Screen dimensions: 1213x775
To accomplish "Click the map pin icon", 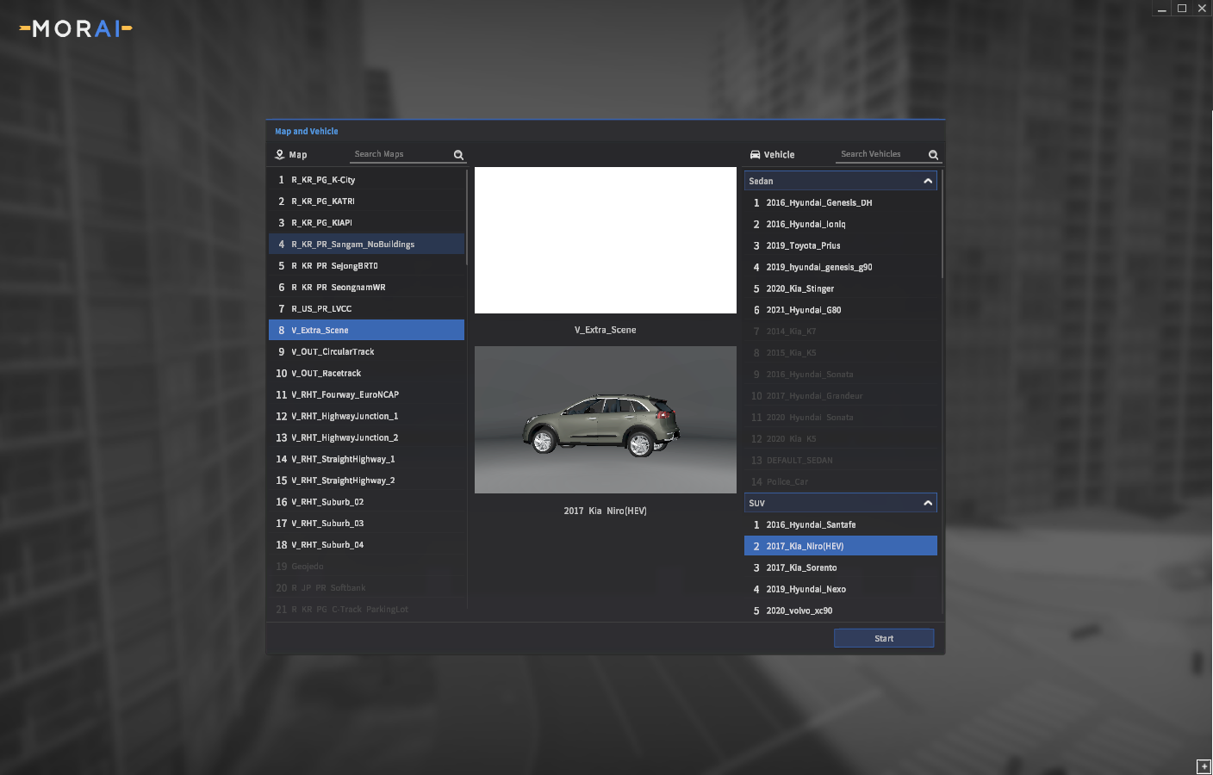I will 280,155.
